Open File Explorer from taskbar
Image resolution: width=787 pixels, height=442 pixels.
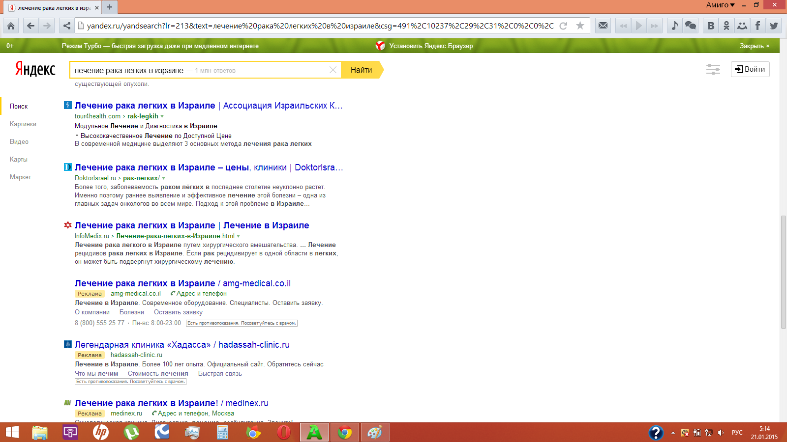pos(40,432)
